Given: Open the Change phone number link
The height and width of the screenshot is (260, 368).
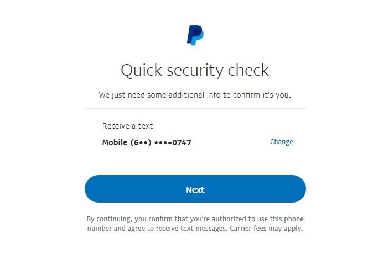Looking at the screenshot, I should 281,142.
